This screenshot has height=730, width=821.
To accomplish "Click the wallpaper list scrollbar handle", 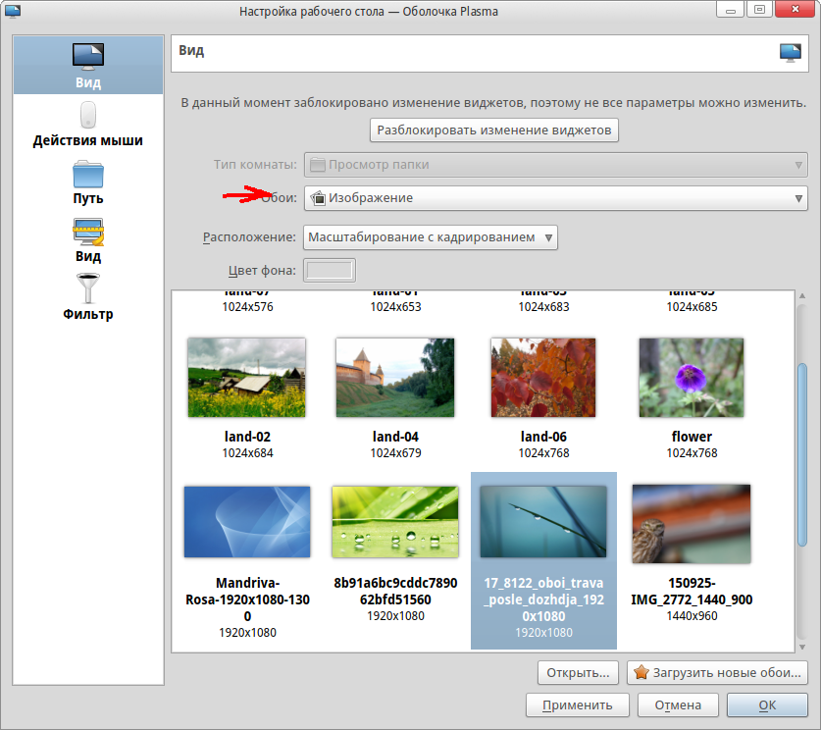I will click(802, 454).
